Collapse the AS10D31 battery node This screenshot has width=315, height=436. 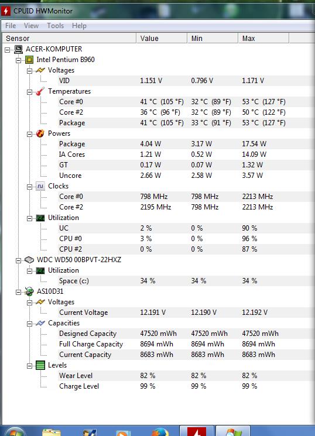[x=18, y=292]
